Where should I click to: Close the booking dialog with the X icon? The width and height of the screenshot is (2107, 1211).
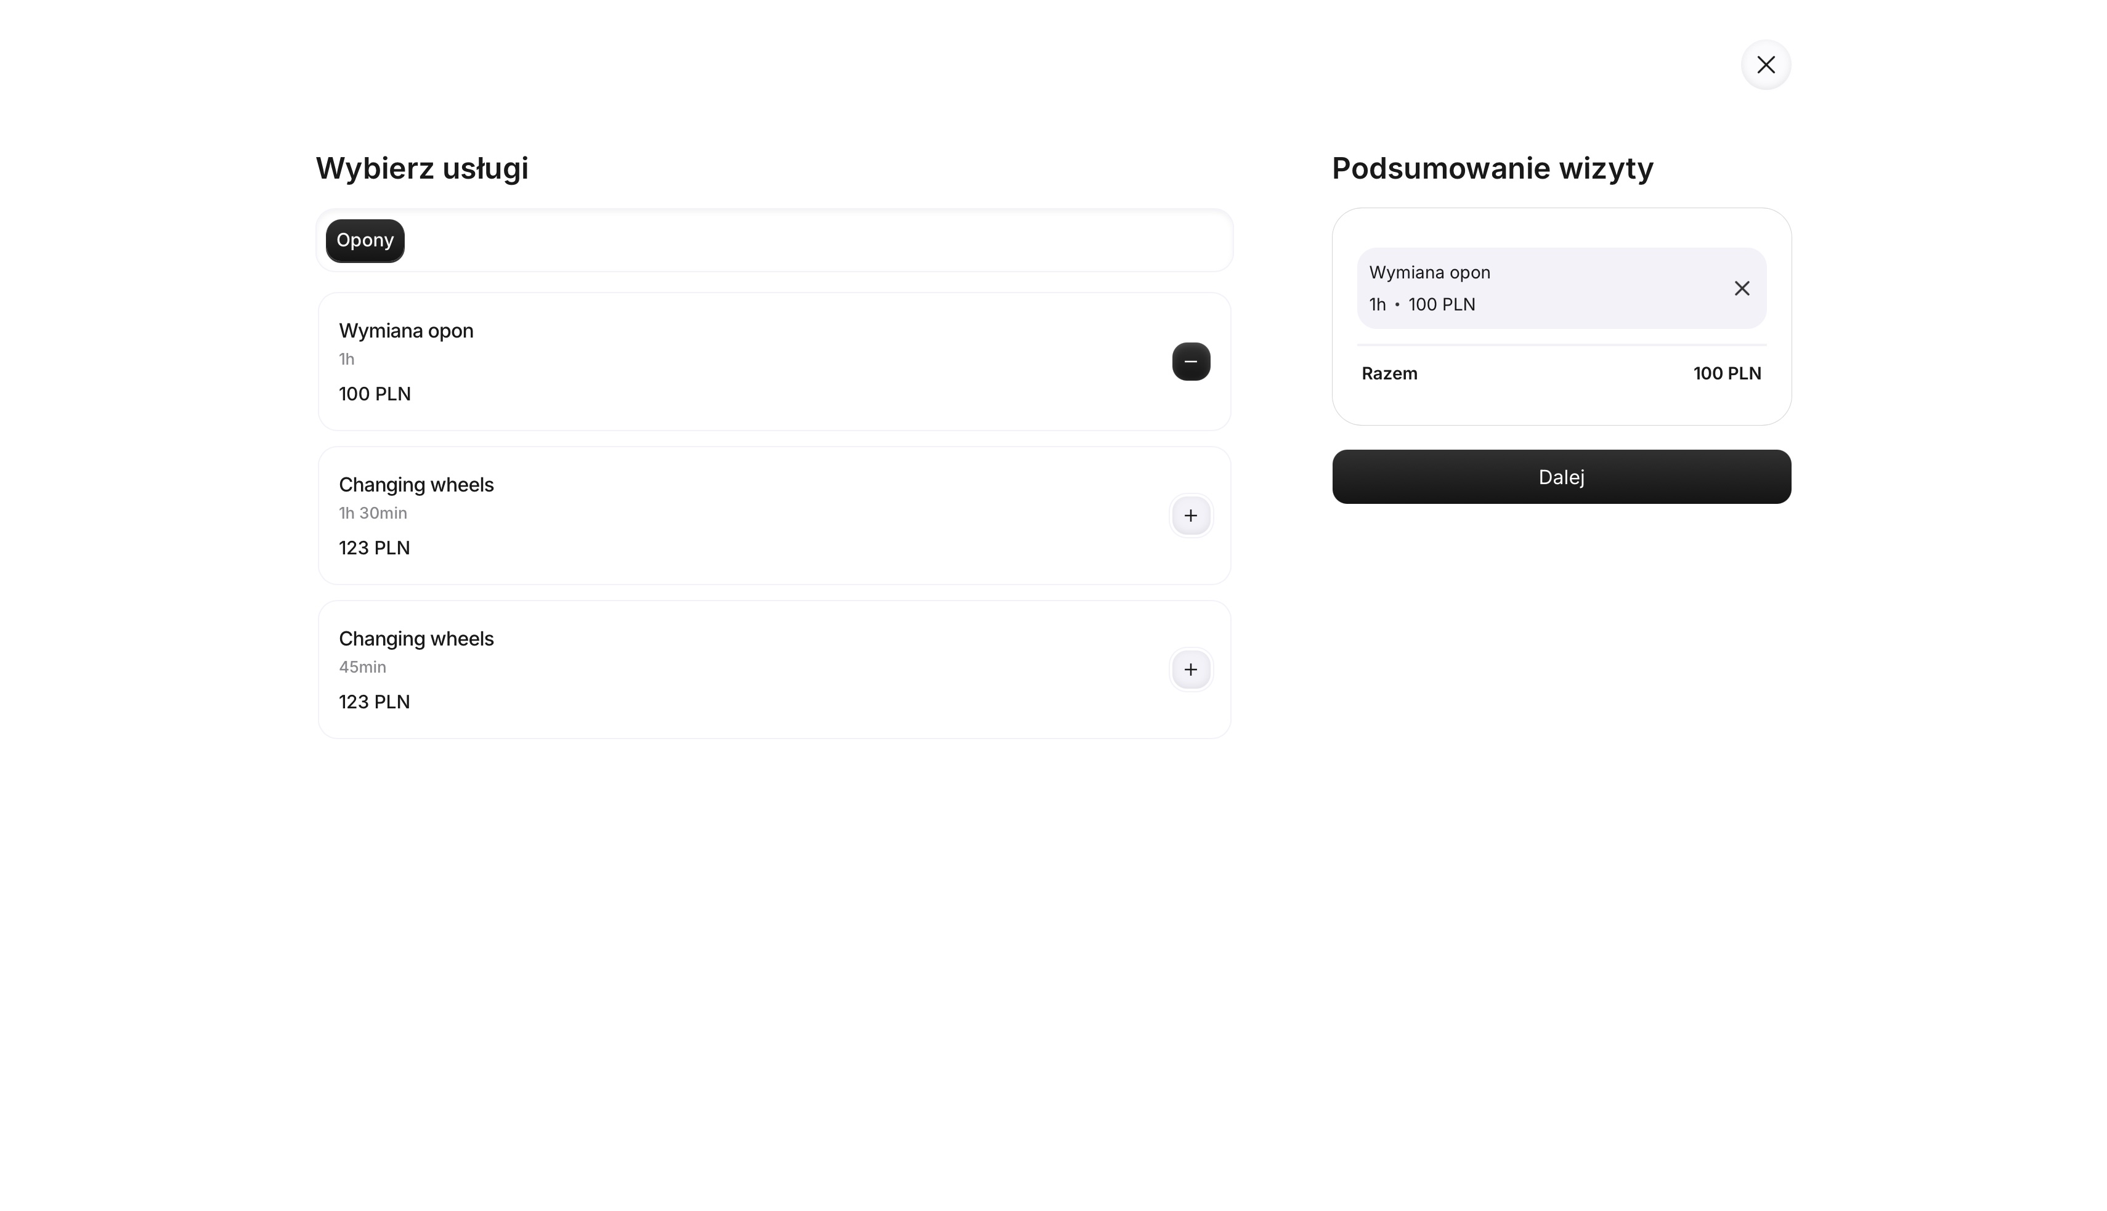point(1766,64)
